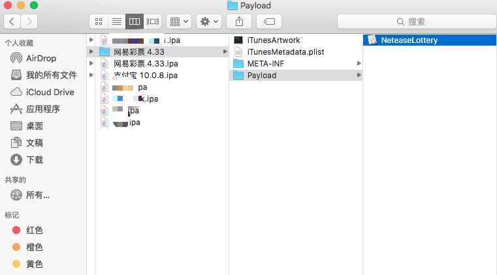Open 应用程序 in the sidebar
The height and width of the screenshot is (275, 497).
[35, 109]
